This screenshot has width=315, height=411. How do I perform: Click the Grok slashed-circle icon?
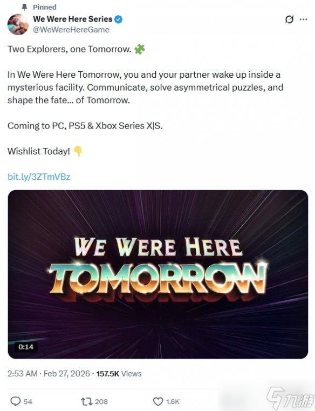289,19
